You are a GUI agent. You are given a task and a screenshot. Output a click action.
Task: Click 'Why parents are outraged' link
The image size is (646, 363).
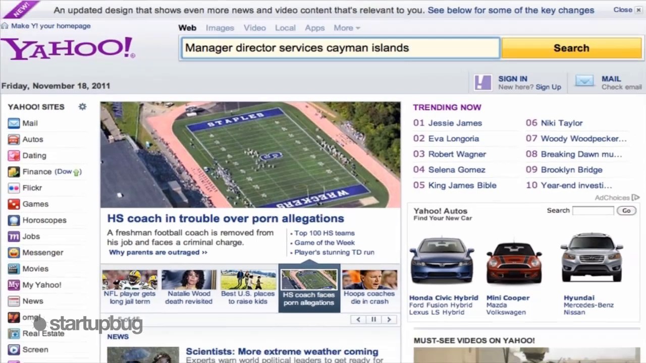[x=158, y=252]
